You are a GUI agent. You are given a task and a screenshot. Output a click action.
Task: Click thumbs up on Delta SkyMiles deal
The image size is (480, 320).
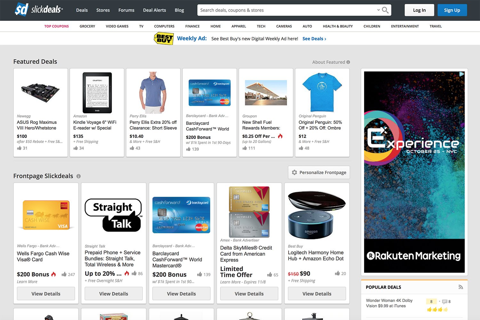click(x=269, y=275)
